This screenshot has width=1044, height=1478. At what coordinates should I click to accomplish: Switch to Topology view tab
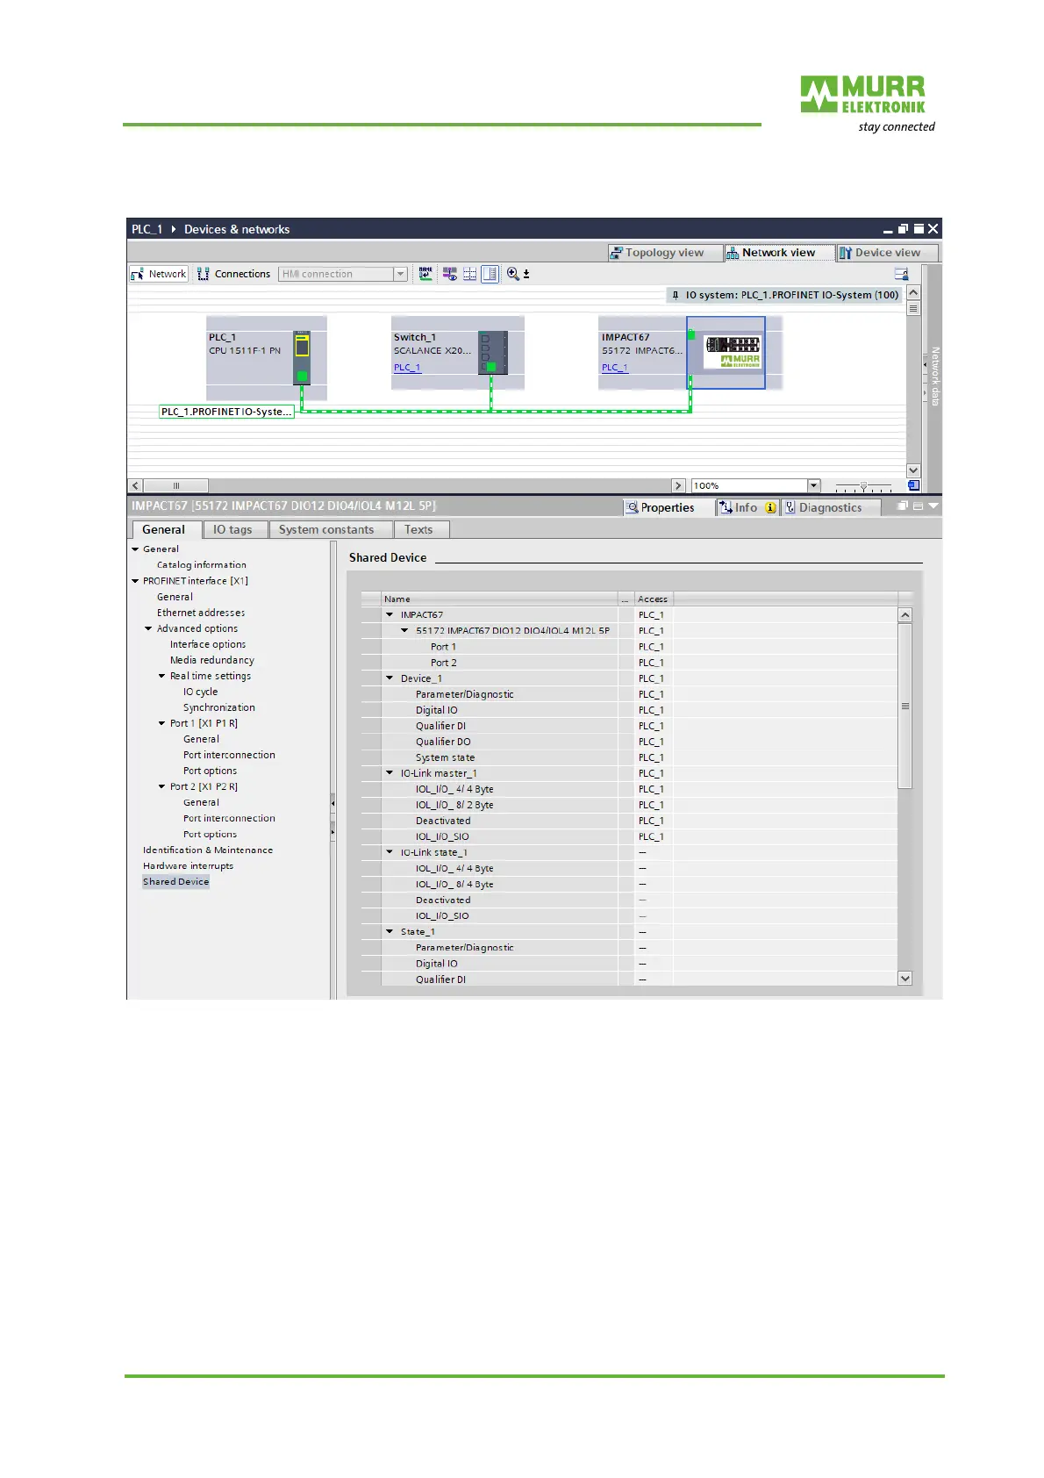(664, 253)
